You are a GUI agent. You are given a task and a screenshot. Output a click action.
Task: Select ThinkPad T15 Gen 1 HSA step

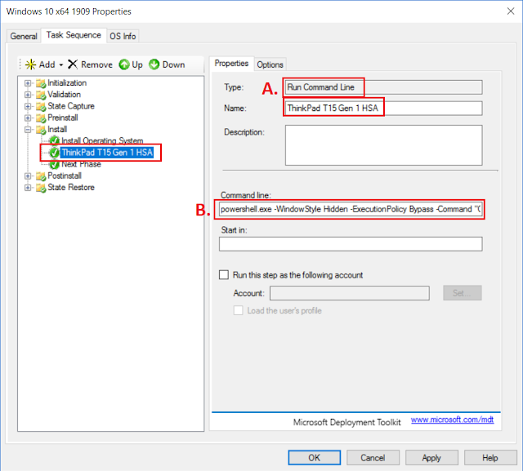coord(107,153)
